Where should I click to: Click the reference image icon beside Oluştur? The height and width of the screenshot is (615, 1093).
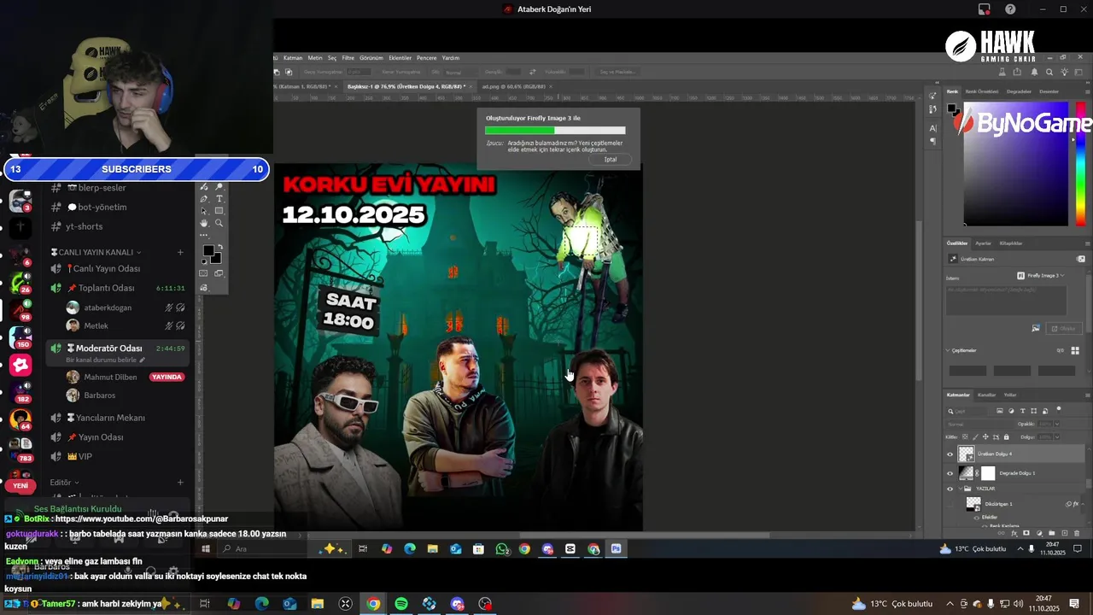(x=1036, y=327)
